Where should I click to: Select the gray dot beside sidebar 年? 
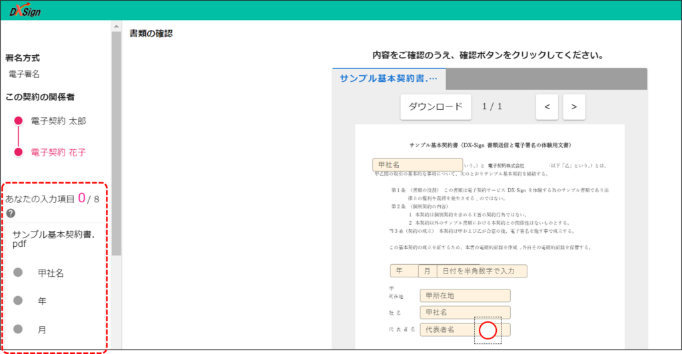[x=18, y=301]
